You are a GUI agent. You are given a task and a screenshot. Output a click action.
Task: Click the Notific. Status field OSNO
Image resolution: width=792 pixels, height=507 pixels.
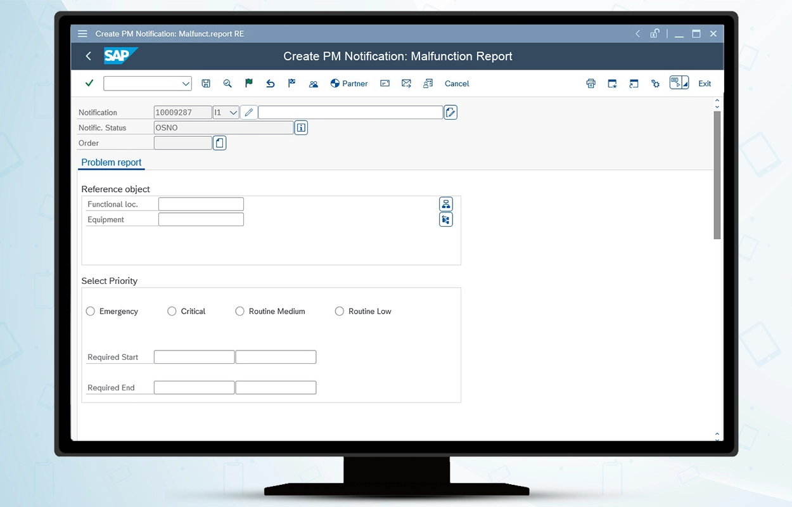coord(224,127)
